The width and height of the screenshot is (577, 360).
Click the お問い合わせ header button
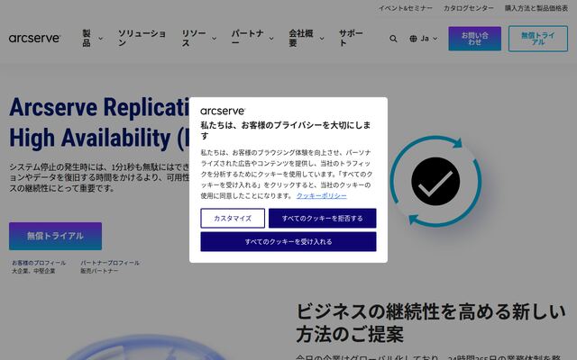click(x=475, y=39)
